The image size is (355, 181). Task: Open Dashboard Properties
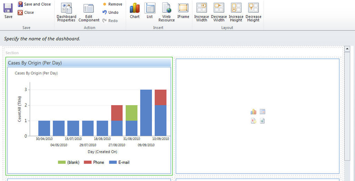pos(66,13)
